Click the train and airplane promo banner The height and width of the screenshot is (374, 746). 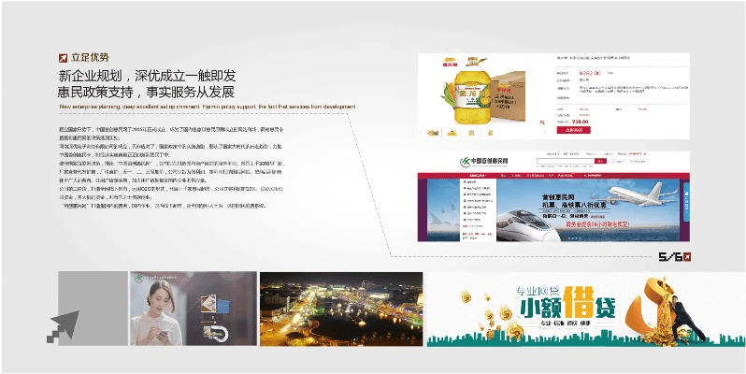click(590, 209)
